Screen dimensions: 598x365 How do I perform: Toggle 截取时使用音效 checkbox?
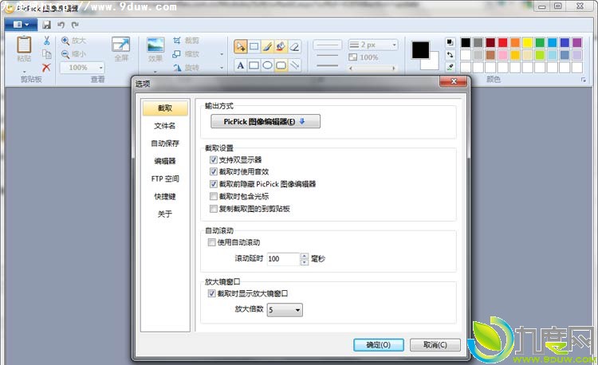(213, 171)
